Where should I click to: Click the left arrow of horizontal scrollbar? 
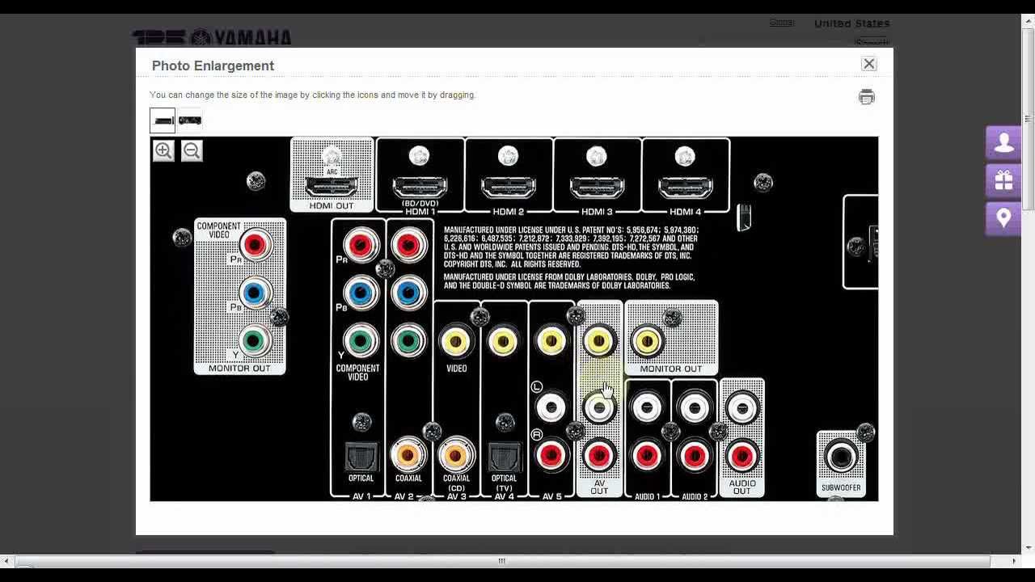(6, 561)
